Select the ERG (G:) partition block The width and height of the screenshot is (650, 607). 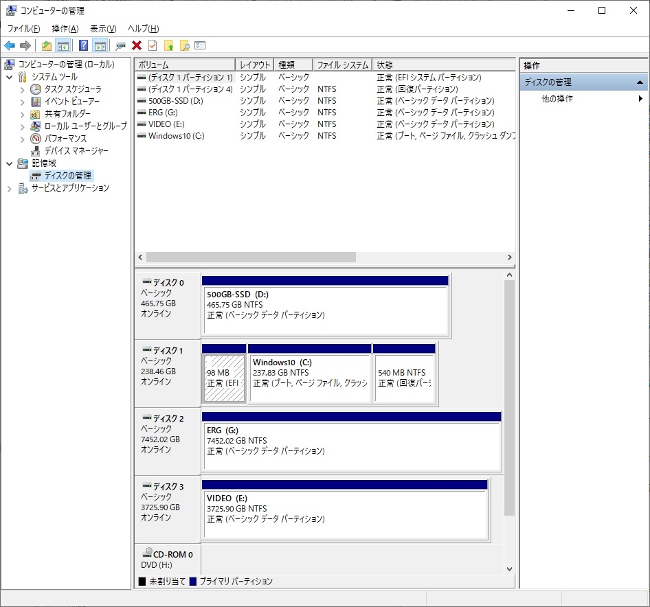pos(352,442)
